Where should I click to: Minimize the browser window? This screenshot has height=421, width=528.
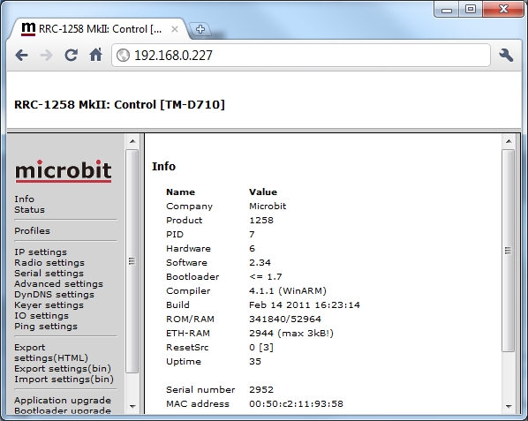coord(447,10)
